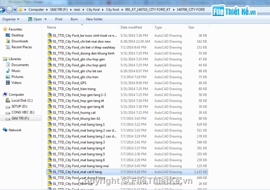270x190 pixels.
Task: Open Music library
Action: [x=16, y=71]
